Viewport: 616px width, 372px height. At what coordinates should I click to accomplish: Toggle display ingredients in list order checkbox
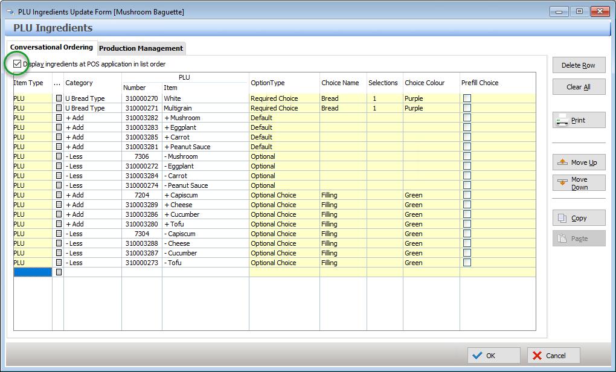[17, 64]
